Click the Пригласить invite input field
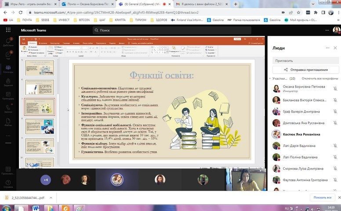This screenshot has height=211, width=341. click(x=305, y=60)
